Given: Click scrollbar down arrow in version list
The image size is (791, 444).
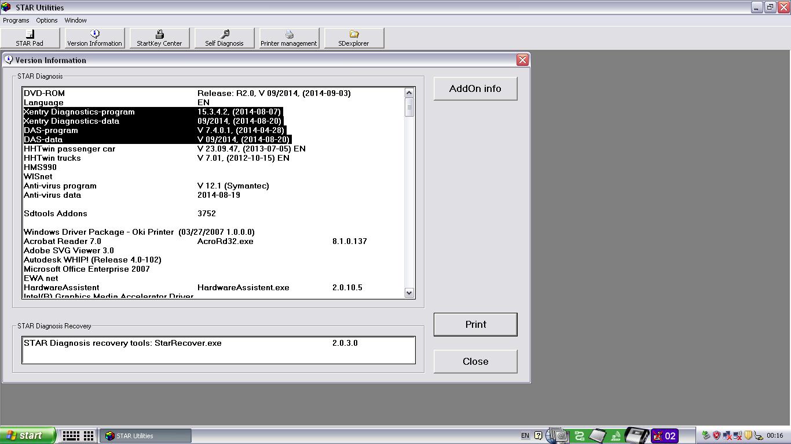Looking at the screenshot, I should [x=409, y=293].
